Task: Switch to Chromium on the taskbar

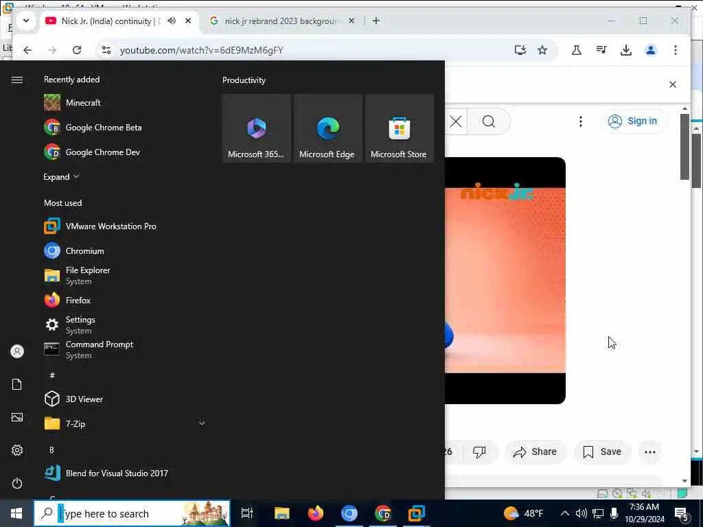Action: pos(349,513)
